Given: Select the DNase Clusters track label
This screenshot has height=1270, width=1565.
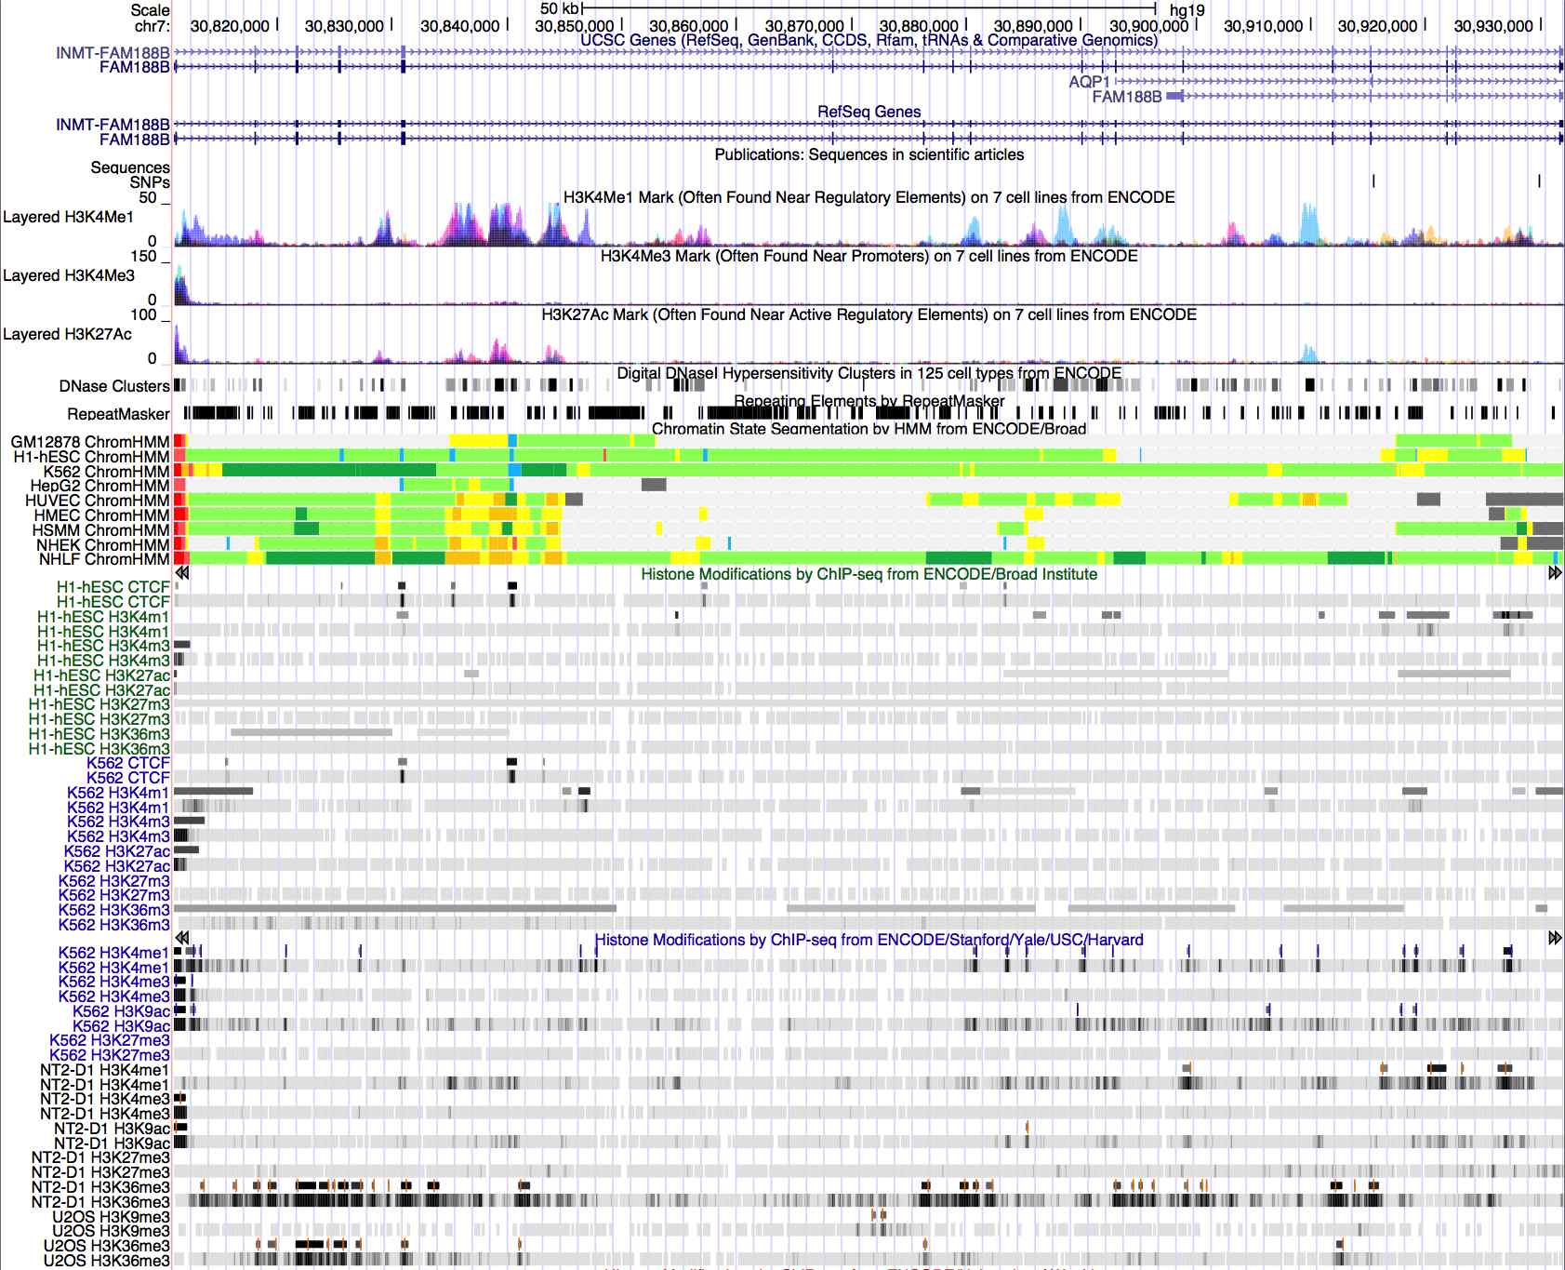Looking at the screenshot, I should (114, 386).
